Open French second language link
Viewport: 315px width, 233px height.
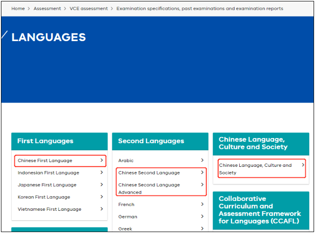pos(126,205)
